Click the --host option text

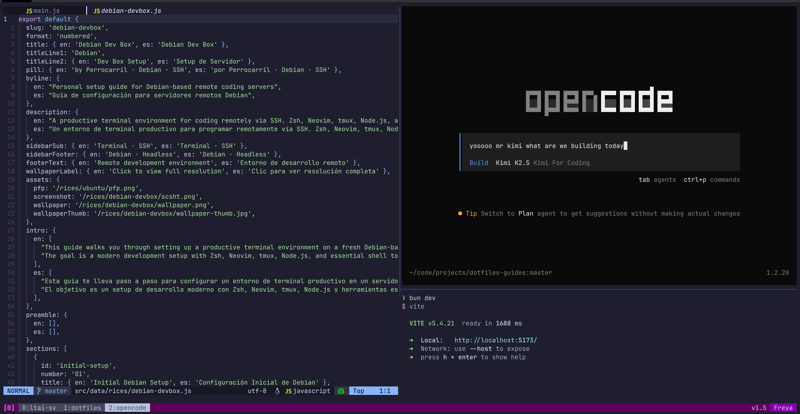[481, 349]
